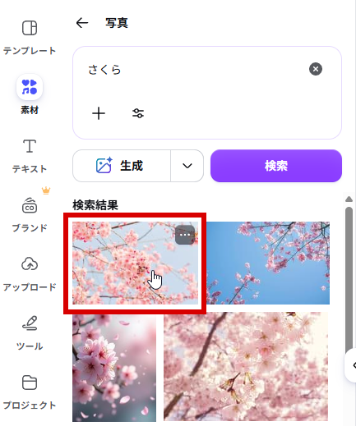Click the crown badge above ブランド

[x=46, y=190]
